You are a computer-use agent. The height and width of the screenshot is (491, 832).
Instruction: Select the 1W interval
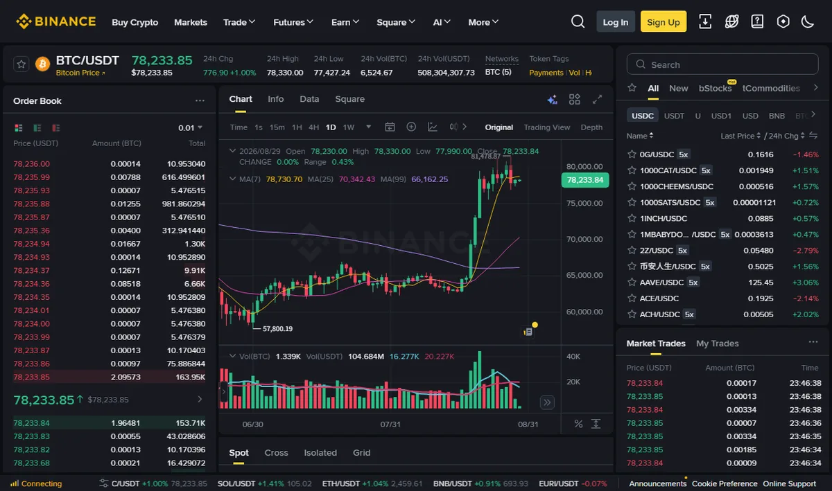pos(349,127)
